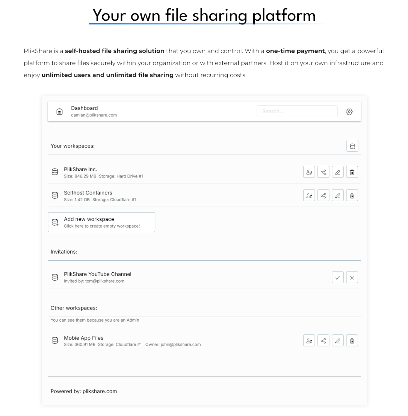Click the database icon beside PlikShare Inc.

click(55, 172)
